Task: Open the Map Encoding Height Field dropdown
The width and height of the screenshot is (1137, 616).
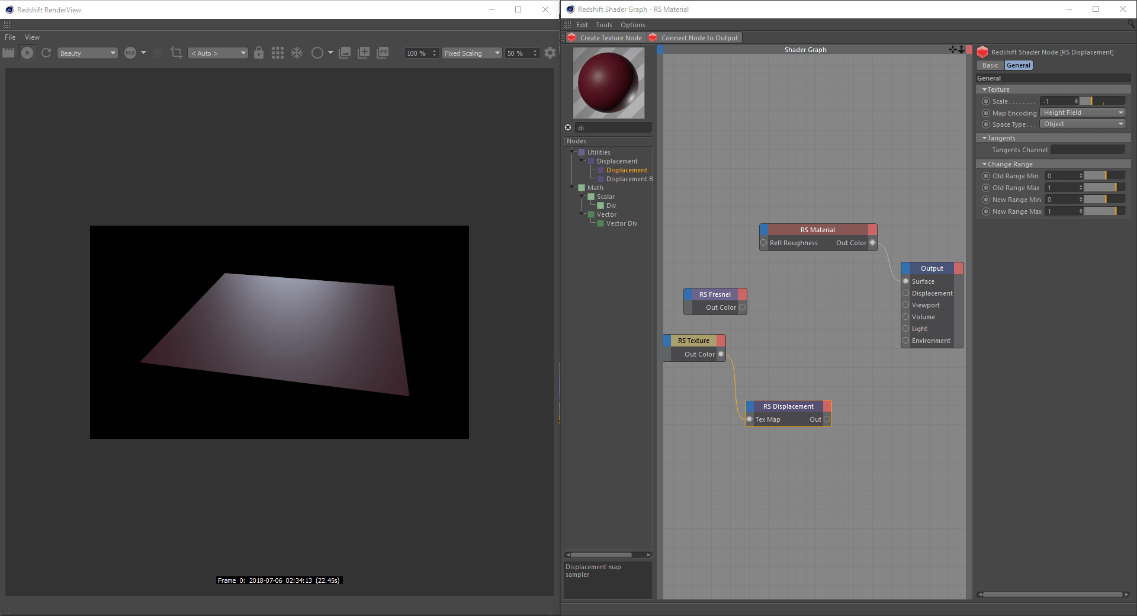Action: 1083,113
